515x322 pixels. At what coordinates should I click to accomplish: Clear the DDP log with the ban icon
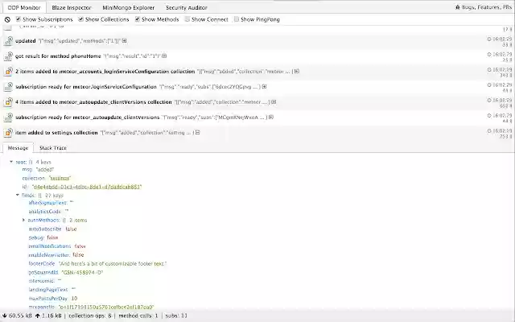7,19
